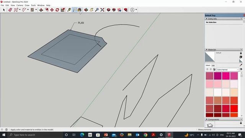Choose the Zoom magnifier tool
Viewport: 245px width, 138px height.
pyautogui.click(x=97, y=10)
